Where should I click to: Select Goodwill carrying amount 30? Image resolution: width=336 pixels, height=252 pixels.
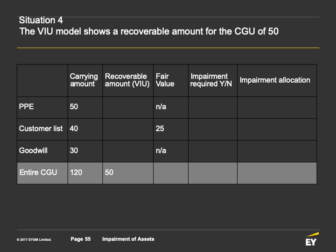(x=74, y=150)
